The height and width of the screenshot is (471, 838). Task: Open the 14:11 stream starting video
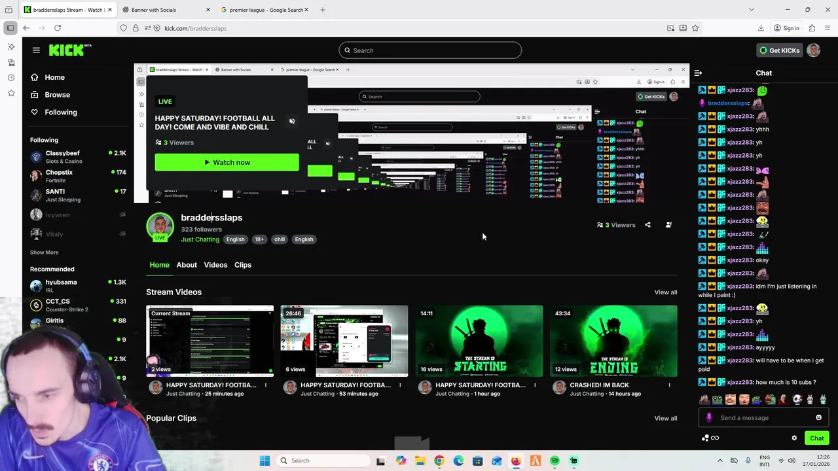[479, 341]
